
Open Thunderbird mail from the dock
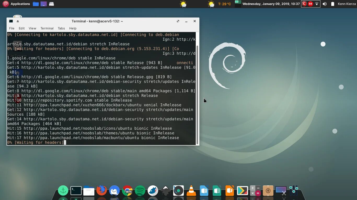(114, 191)
